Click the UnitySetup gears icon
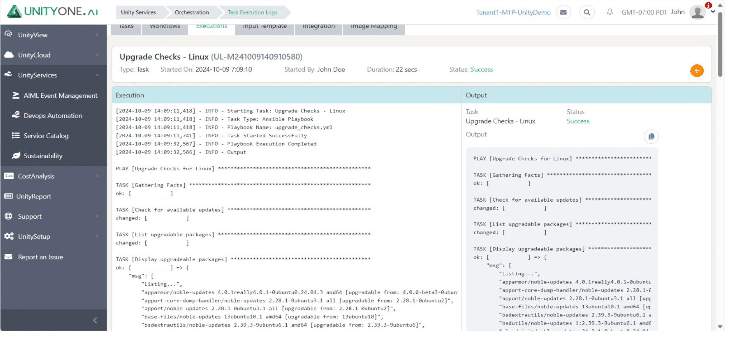Screen dimensions: 731x359 point(9,236)
